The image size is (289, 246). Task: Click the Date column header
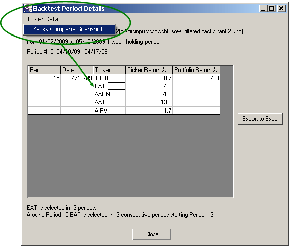pos(77,70)
